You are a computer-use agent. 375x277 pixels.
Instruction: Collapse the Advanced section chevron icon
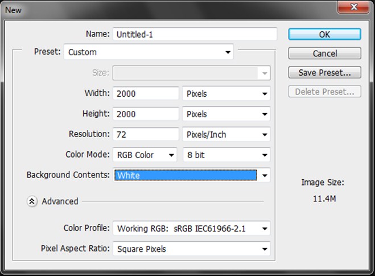click(x=32, y=201)
